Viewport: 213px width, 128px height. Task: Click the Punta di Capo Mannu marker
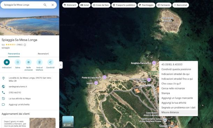[104, 77]
